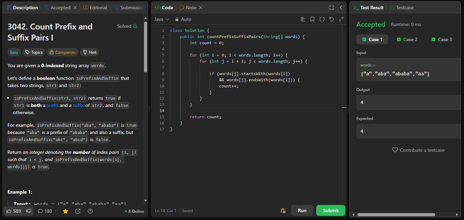Image resolution: width=464 pixels, height=220 pixels.
Task: Select Case 2 result
Action: click(x=407, y=39)
